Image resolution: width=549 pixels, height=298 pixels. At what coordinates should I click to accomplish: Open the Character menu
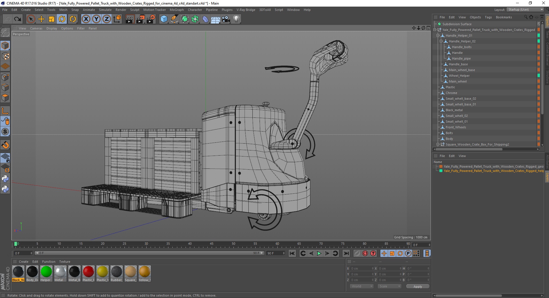(195, 10)
